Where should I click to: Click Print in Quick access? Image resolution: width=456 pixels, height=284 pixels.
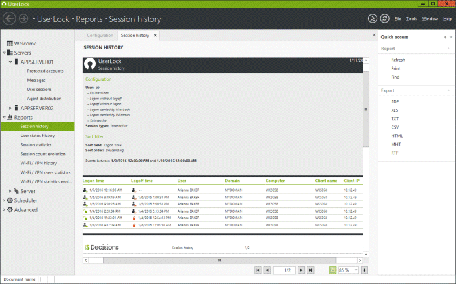[x=395, y=68]
